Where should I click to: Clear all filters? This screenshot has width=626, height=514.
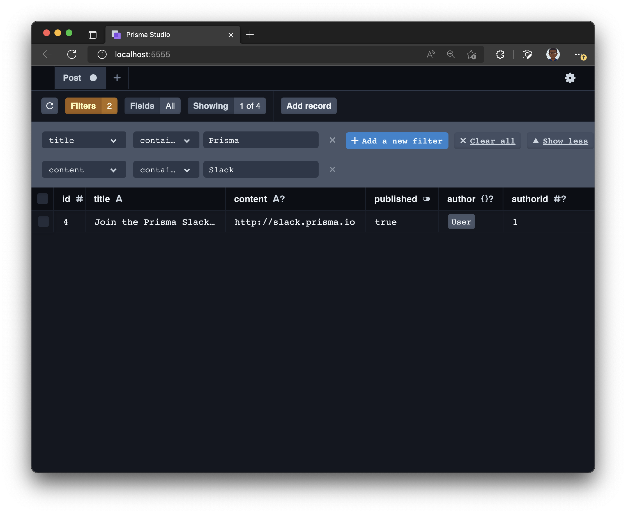(487, 141)
